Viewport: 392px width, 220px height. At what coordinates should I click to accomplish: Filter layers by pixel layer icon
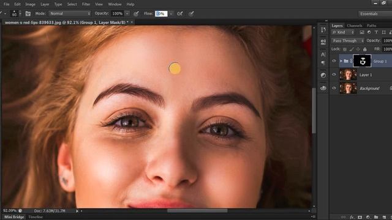click(x=362, y=32)
